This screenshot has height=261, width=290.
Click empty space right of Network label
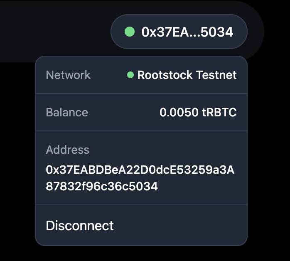[108, 75]
